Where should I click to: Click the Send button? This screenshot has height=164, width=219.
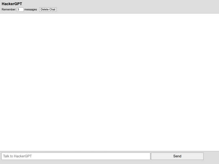click(x=177, y=156)
